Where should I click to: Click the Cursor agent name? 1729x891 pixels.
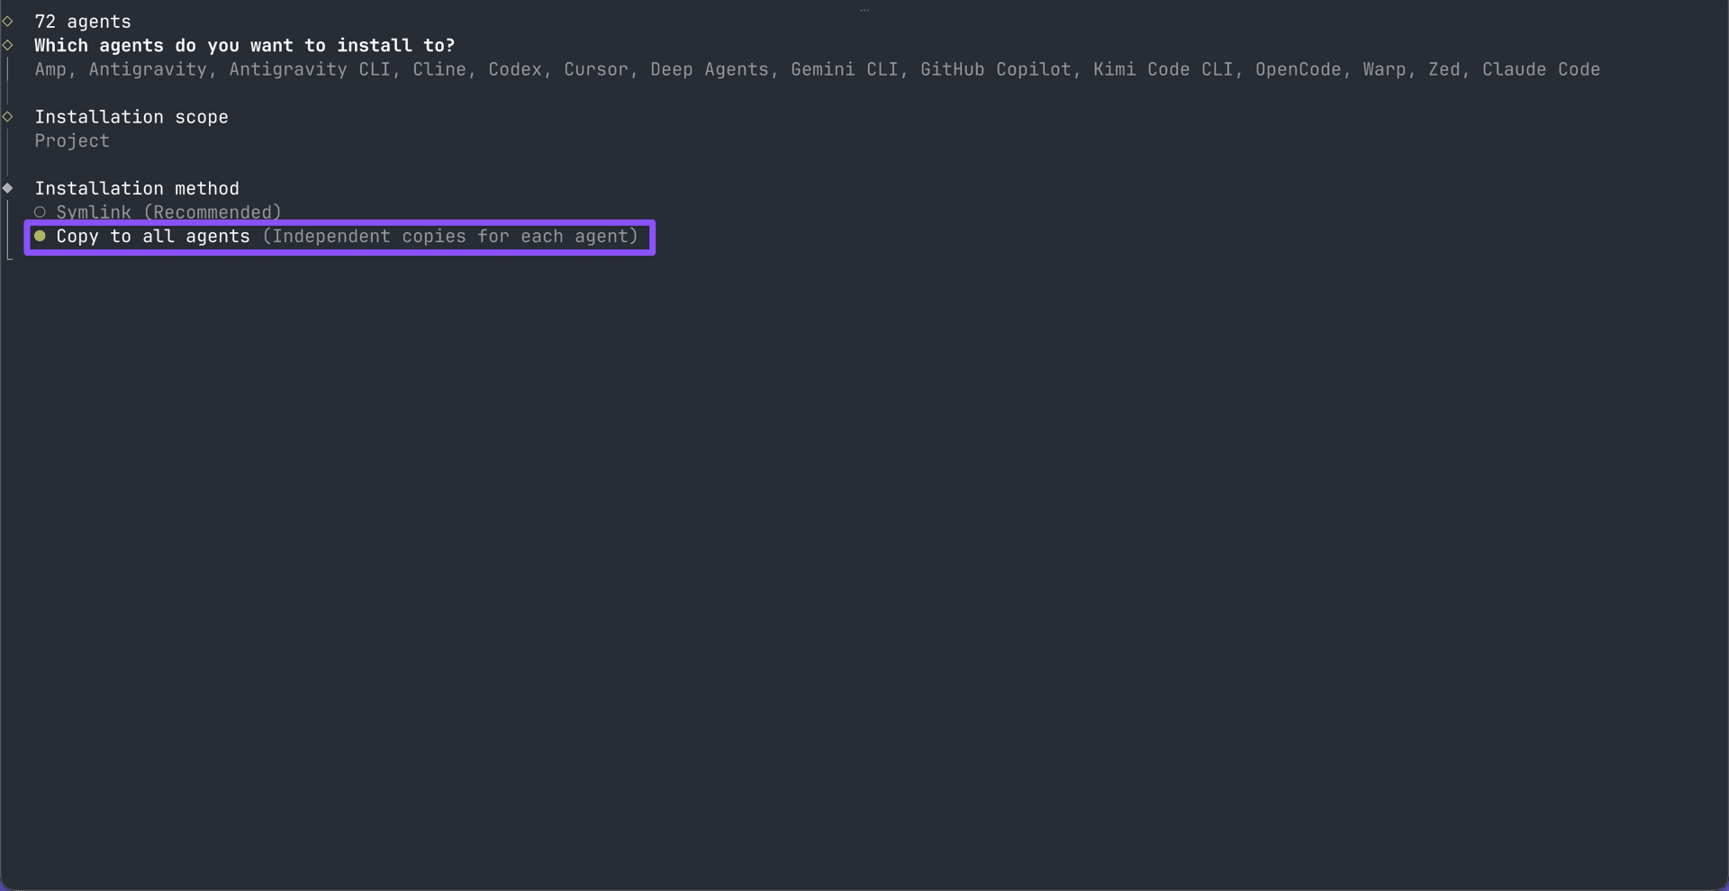pos(596,69)
